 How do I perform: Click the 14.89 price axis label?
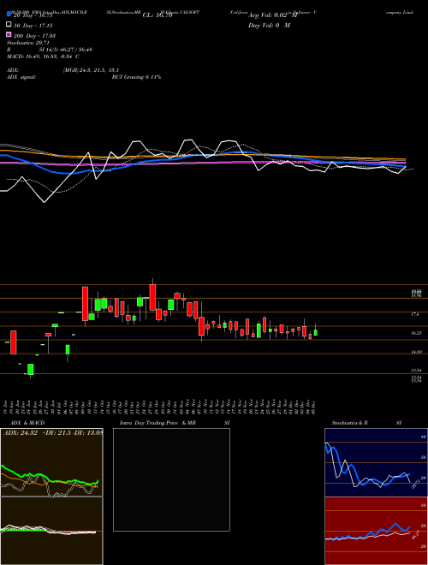[417, 352]
